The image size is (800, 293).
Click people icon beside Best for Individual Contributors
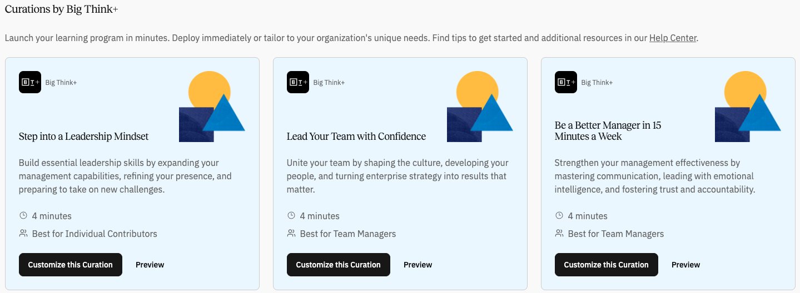point(23,234)
